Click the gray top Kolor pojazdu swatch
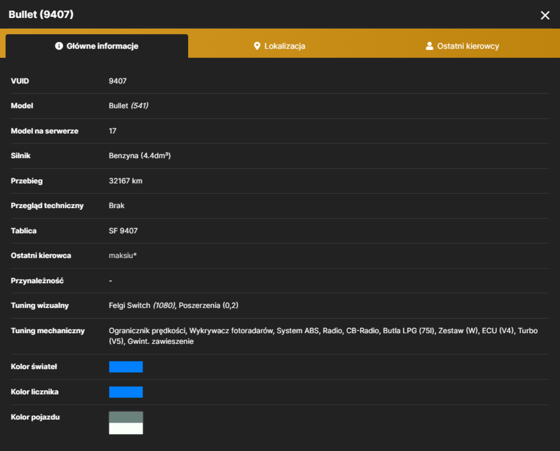 tap(126, 417)
